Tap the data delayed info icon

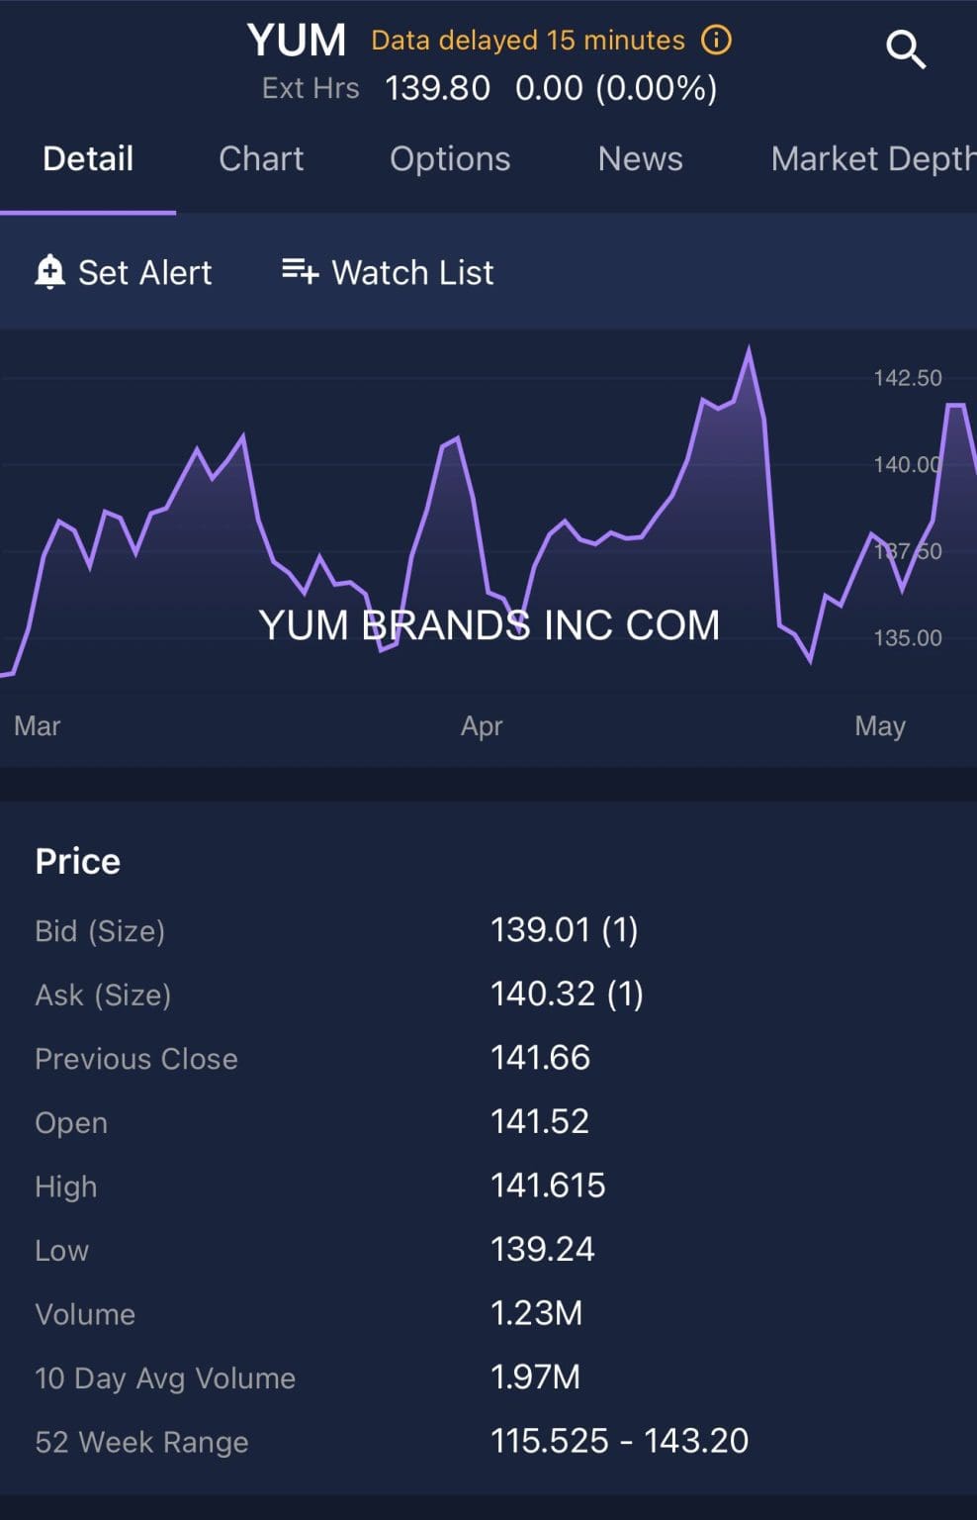coord(715,40)
